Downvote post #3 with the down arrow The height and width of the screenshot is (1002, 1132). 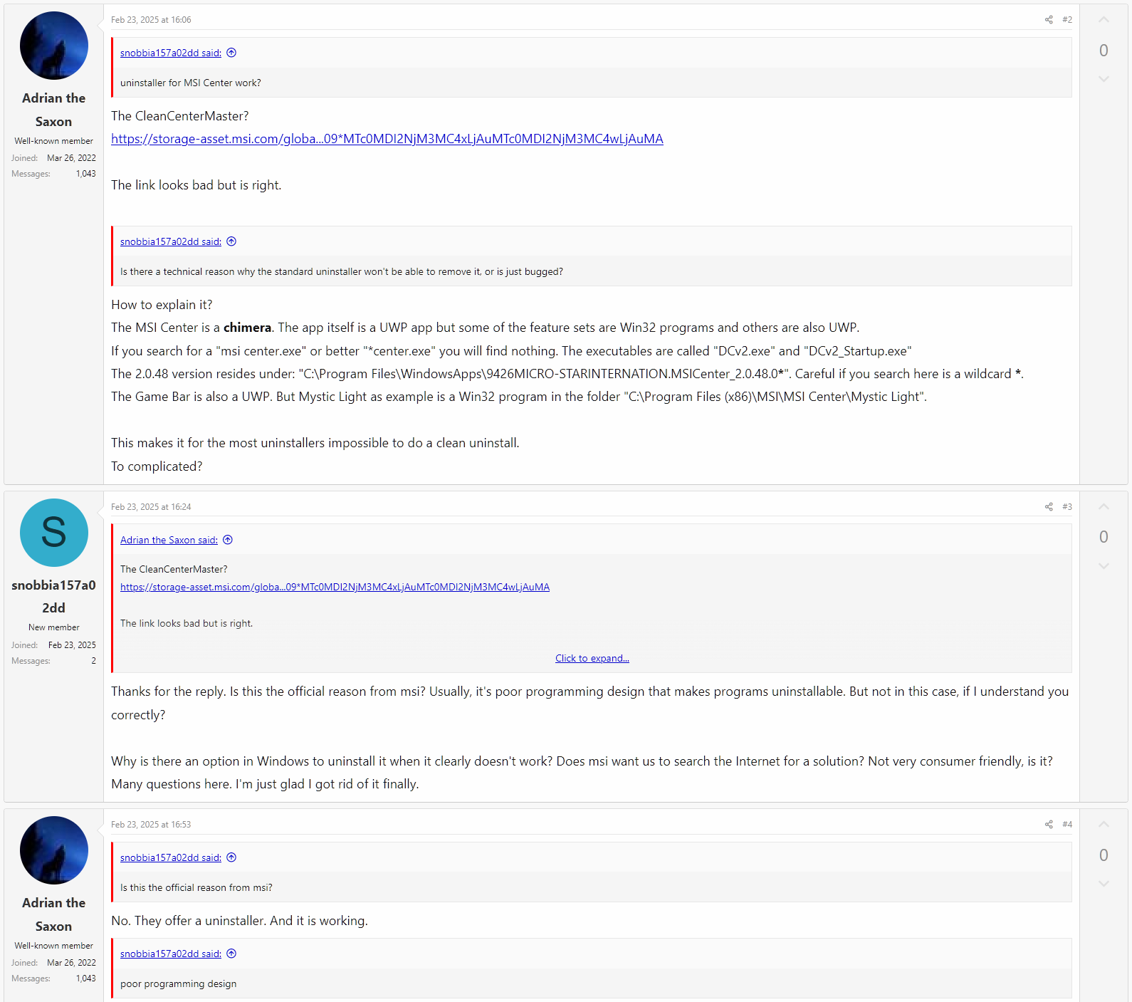1104,566
